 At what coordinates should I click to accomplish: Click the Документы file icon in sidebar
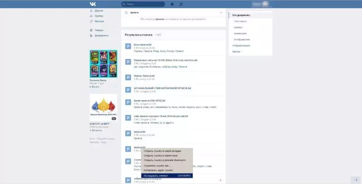pos(91,35)
